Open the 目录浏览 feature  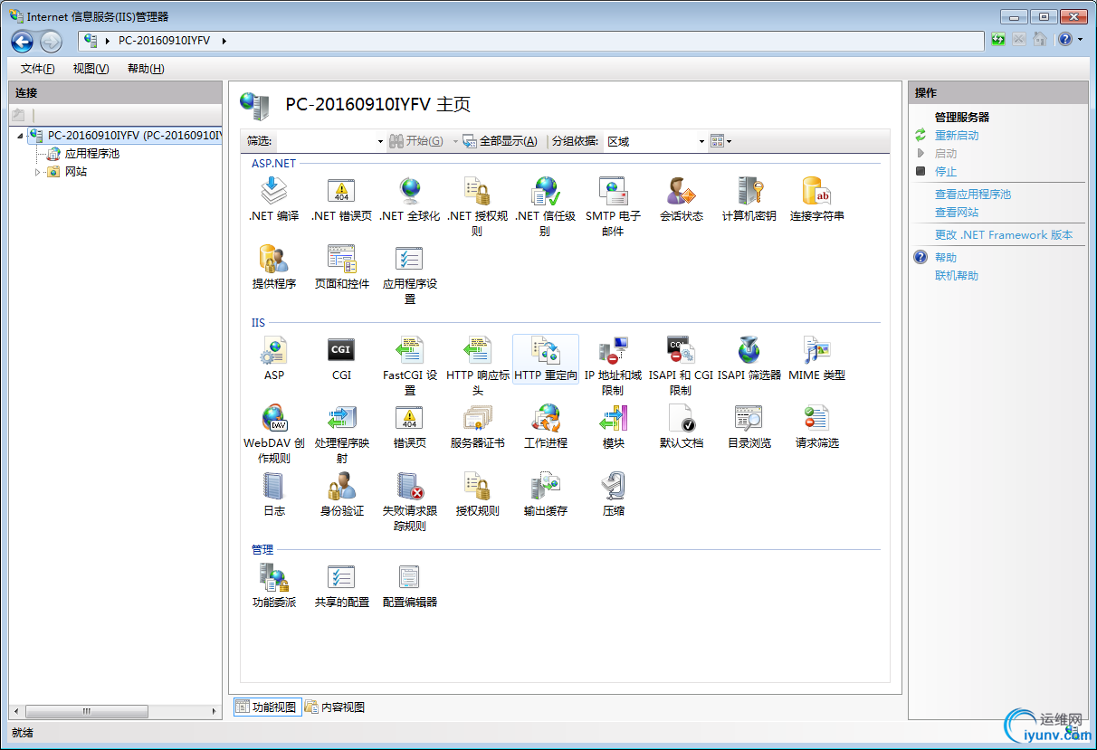[749, 426]
